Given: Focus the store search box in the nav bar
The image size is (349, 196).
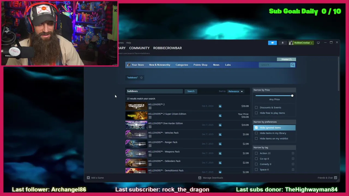Looking at the screenshot, I should [x=274, y=65].
